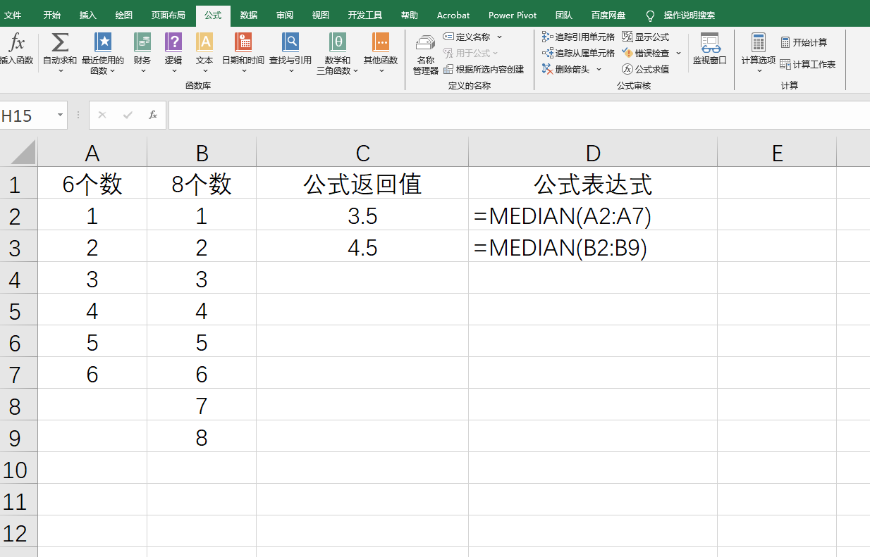870x557 pixels.
Task: Expand the Name Box dropdown arrow
Action: tap(60, 115)
